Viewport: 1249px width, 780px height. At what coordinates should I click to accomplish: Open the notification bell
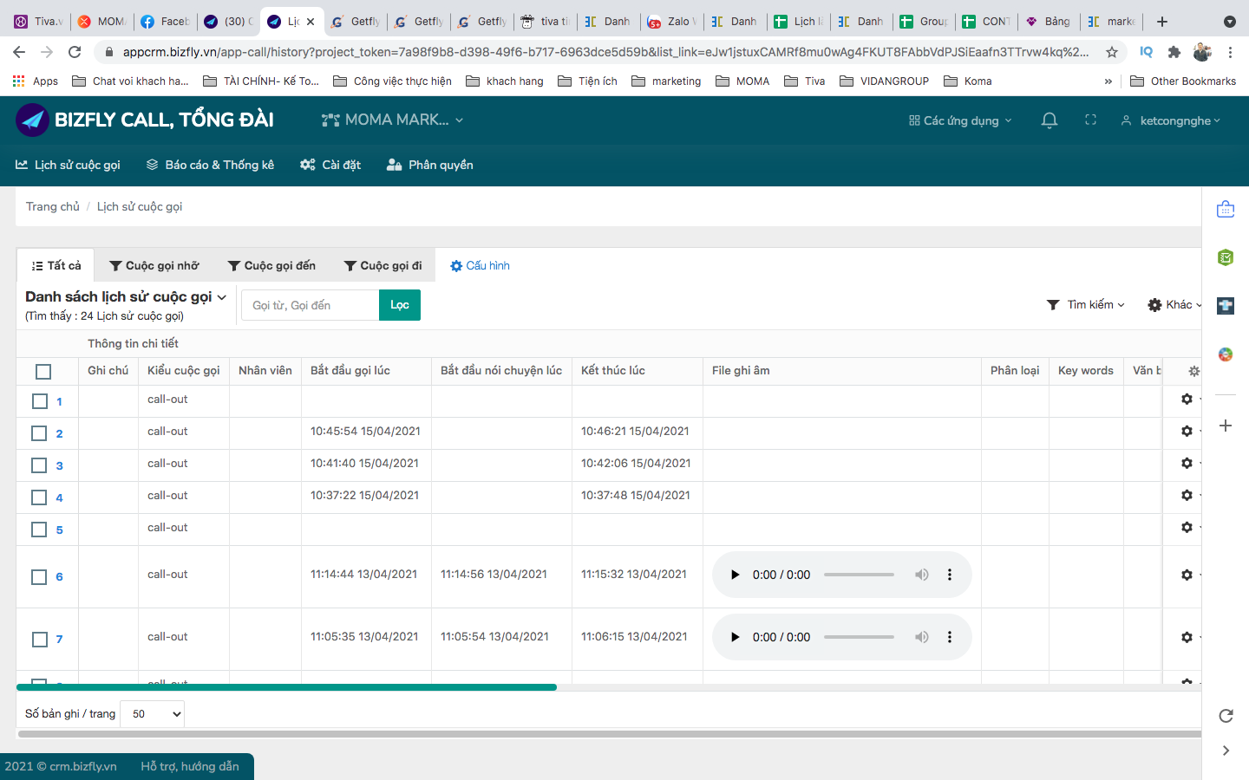coord(1049,120)
